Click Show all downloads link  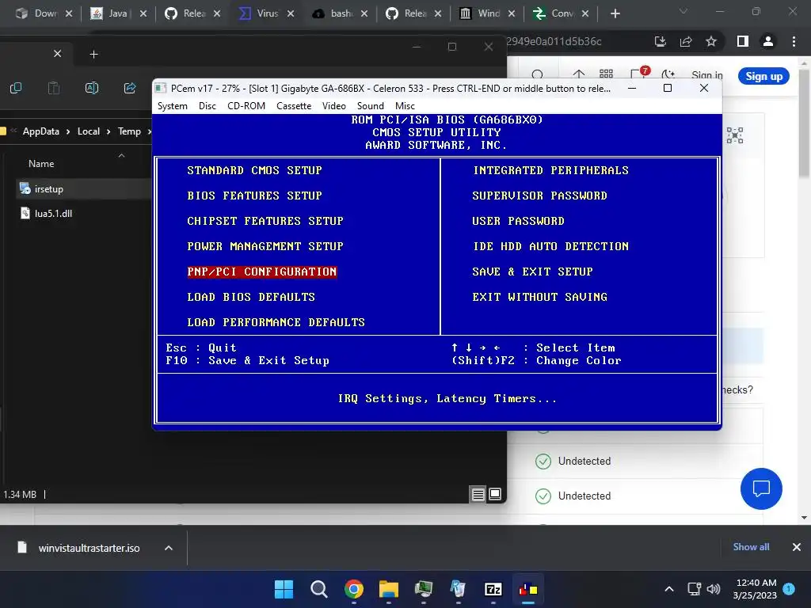point(751,547)
